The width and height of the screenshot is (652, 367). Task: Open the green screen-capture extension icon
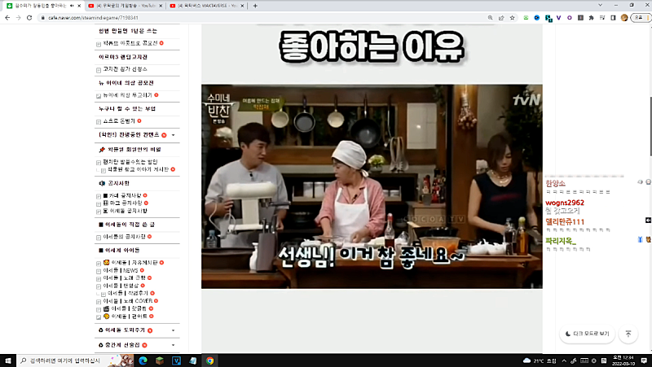point(526,18)
